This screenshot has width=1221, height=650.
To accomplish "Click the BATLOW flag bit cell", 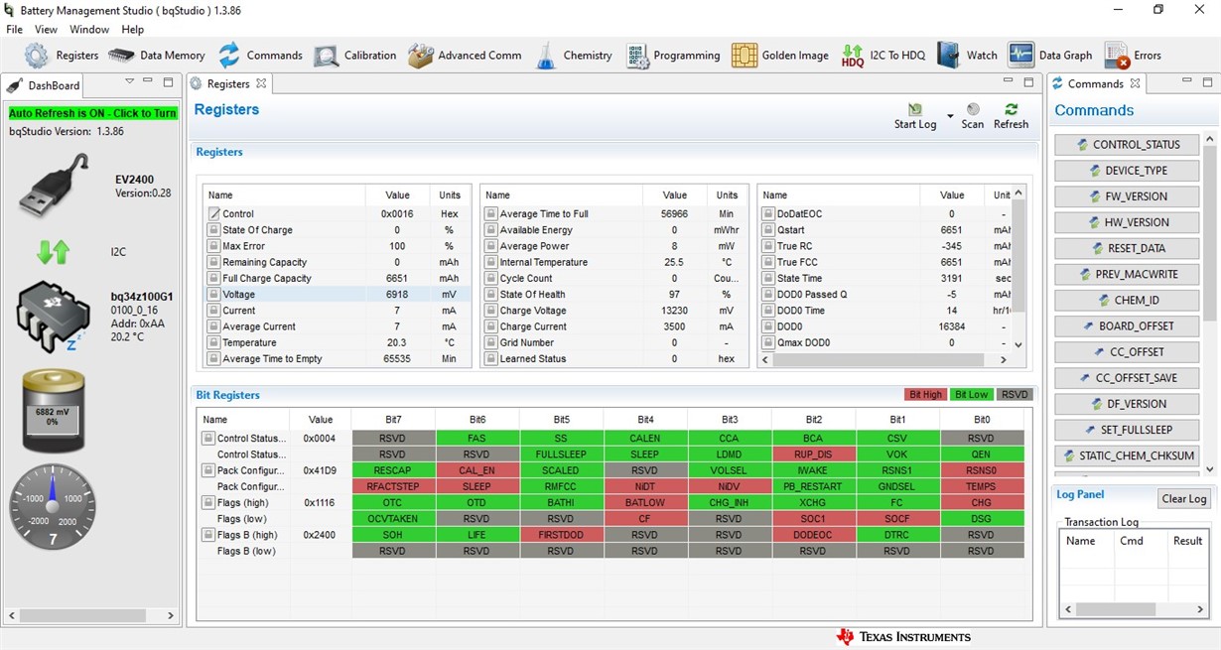I will [645, 503].
